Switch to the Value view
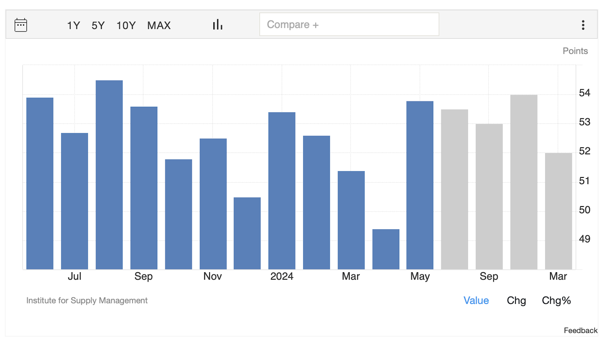Screen dimensions: 604x340 [476, 300]
